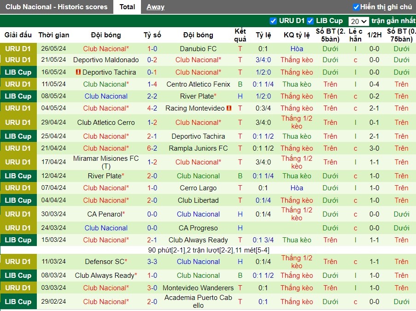Click the 1-4 score against Fenix
Screen dimensions: 416x311
click(x=152, y=84)
